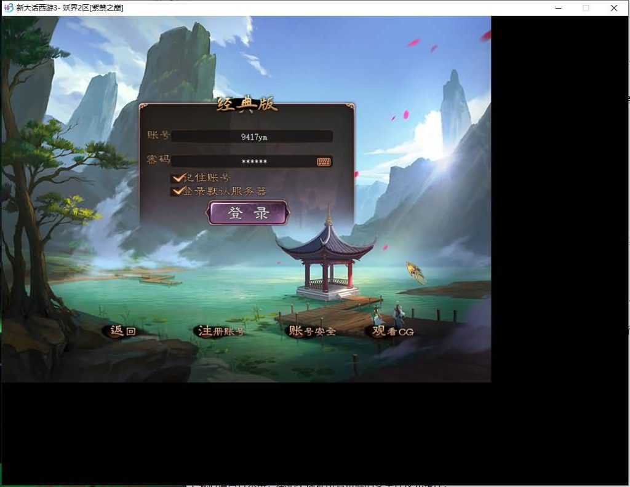Click the golden fan-shaped cursor icon
The height and width of the screenshot is (487, 630).
click(x=416, y=272)
